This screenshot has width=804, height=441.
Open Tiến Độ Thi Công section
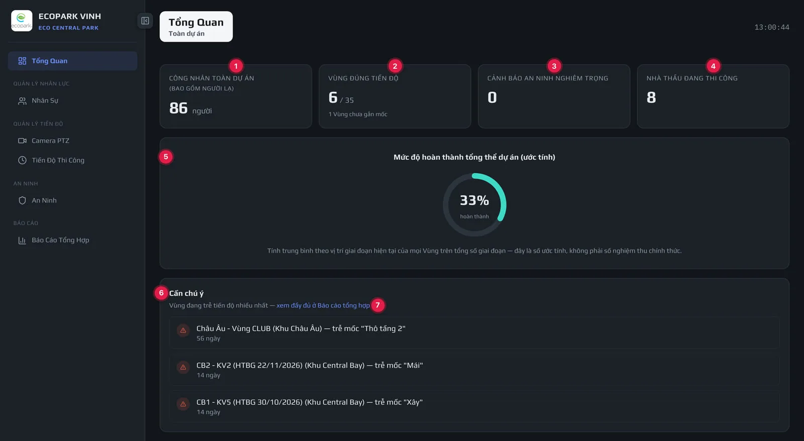(x=72, y=160)
